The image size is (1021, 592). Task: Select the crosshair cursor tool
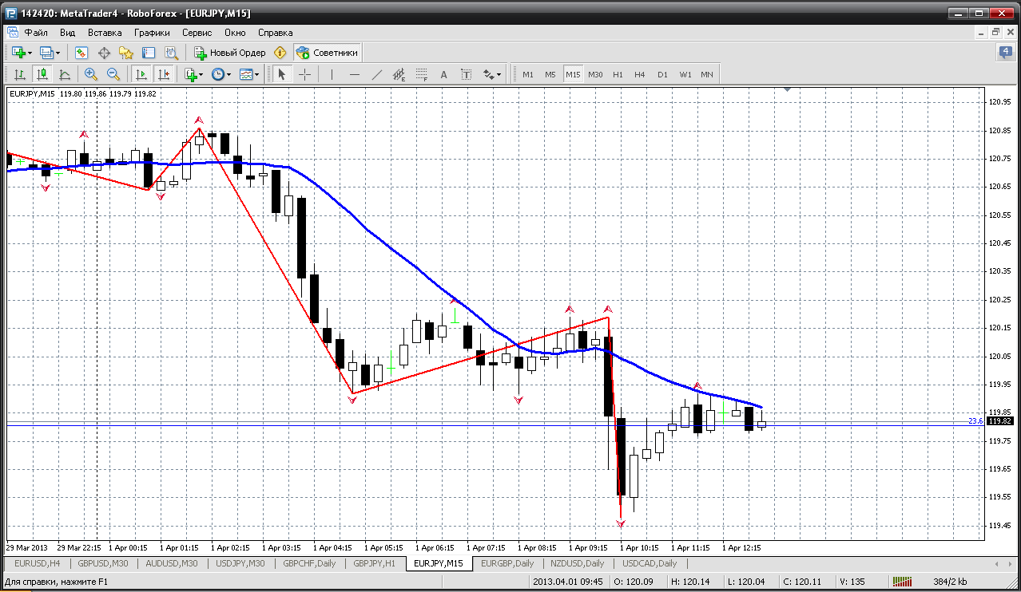tap(304, 74)
